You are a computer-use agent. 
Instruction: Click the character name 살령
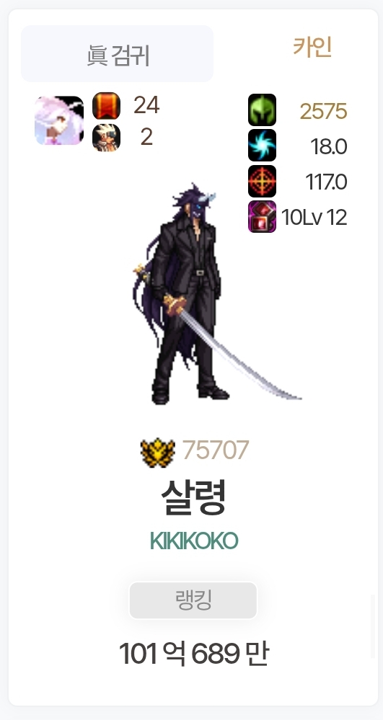(x=193, y=498)
